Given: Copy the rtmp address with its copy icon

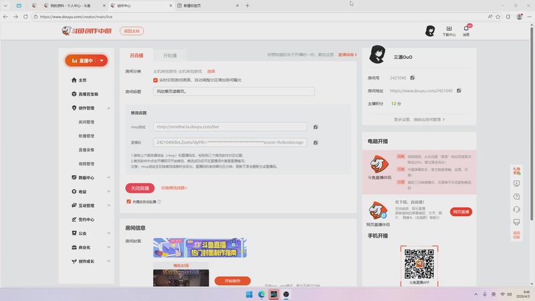Looking at the screenshot, I should coord(316,127).
